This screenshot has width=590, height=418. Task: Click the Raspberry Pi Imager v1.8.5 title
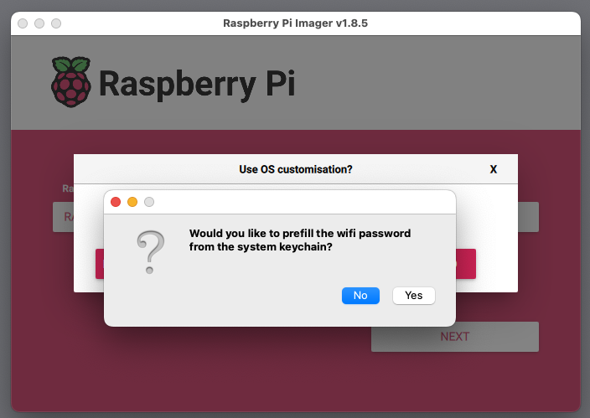click(295, 23)
